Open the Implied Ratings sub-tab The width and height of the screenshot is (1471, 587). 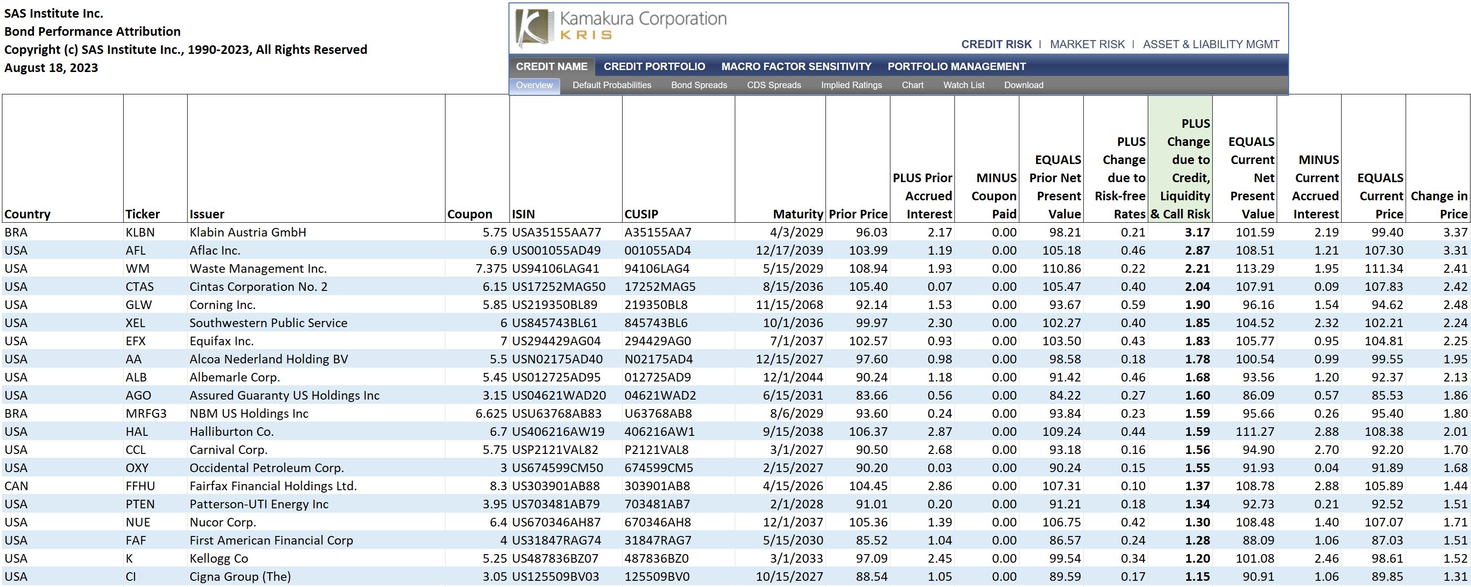coord(851,85)
